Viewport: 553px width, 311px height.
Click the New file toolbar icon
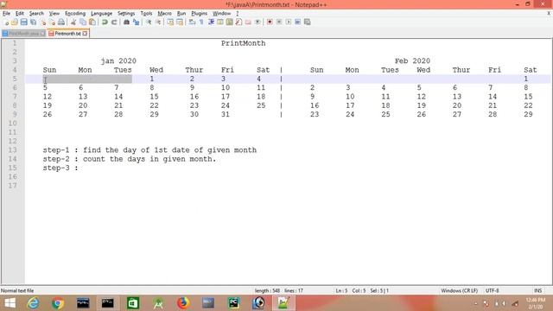[x=6, y=22]
